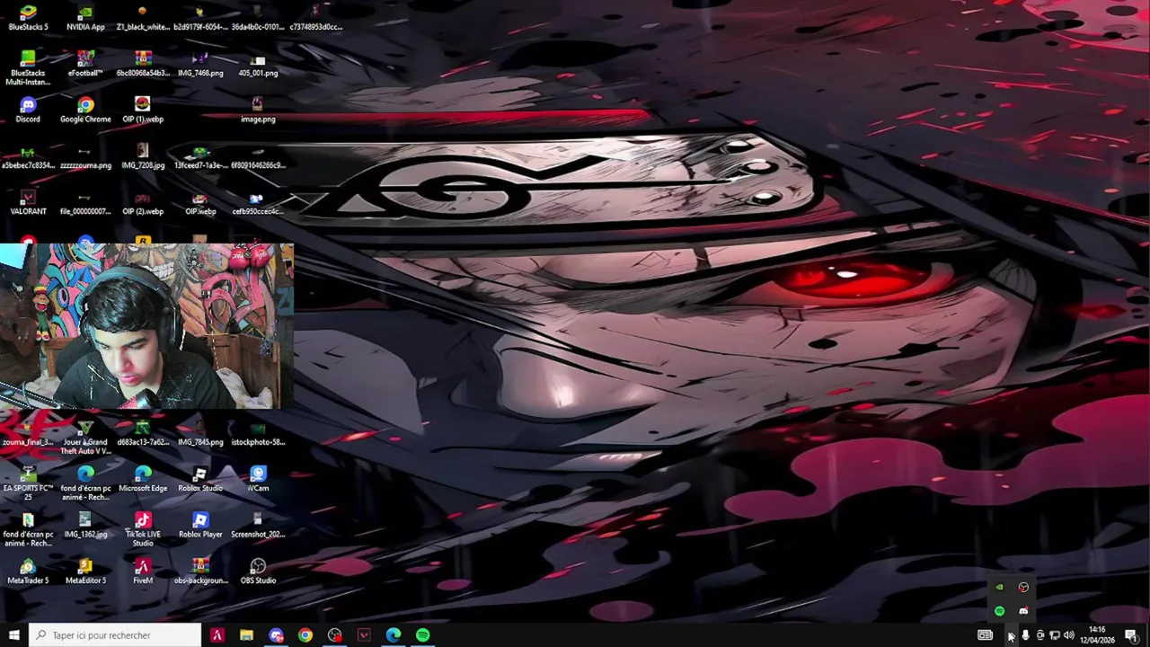This screenshot has width=1150, height=647.
Task: Open File Explorer from the taskbar
Action: [x=246, y=635]
